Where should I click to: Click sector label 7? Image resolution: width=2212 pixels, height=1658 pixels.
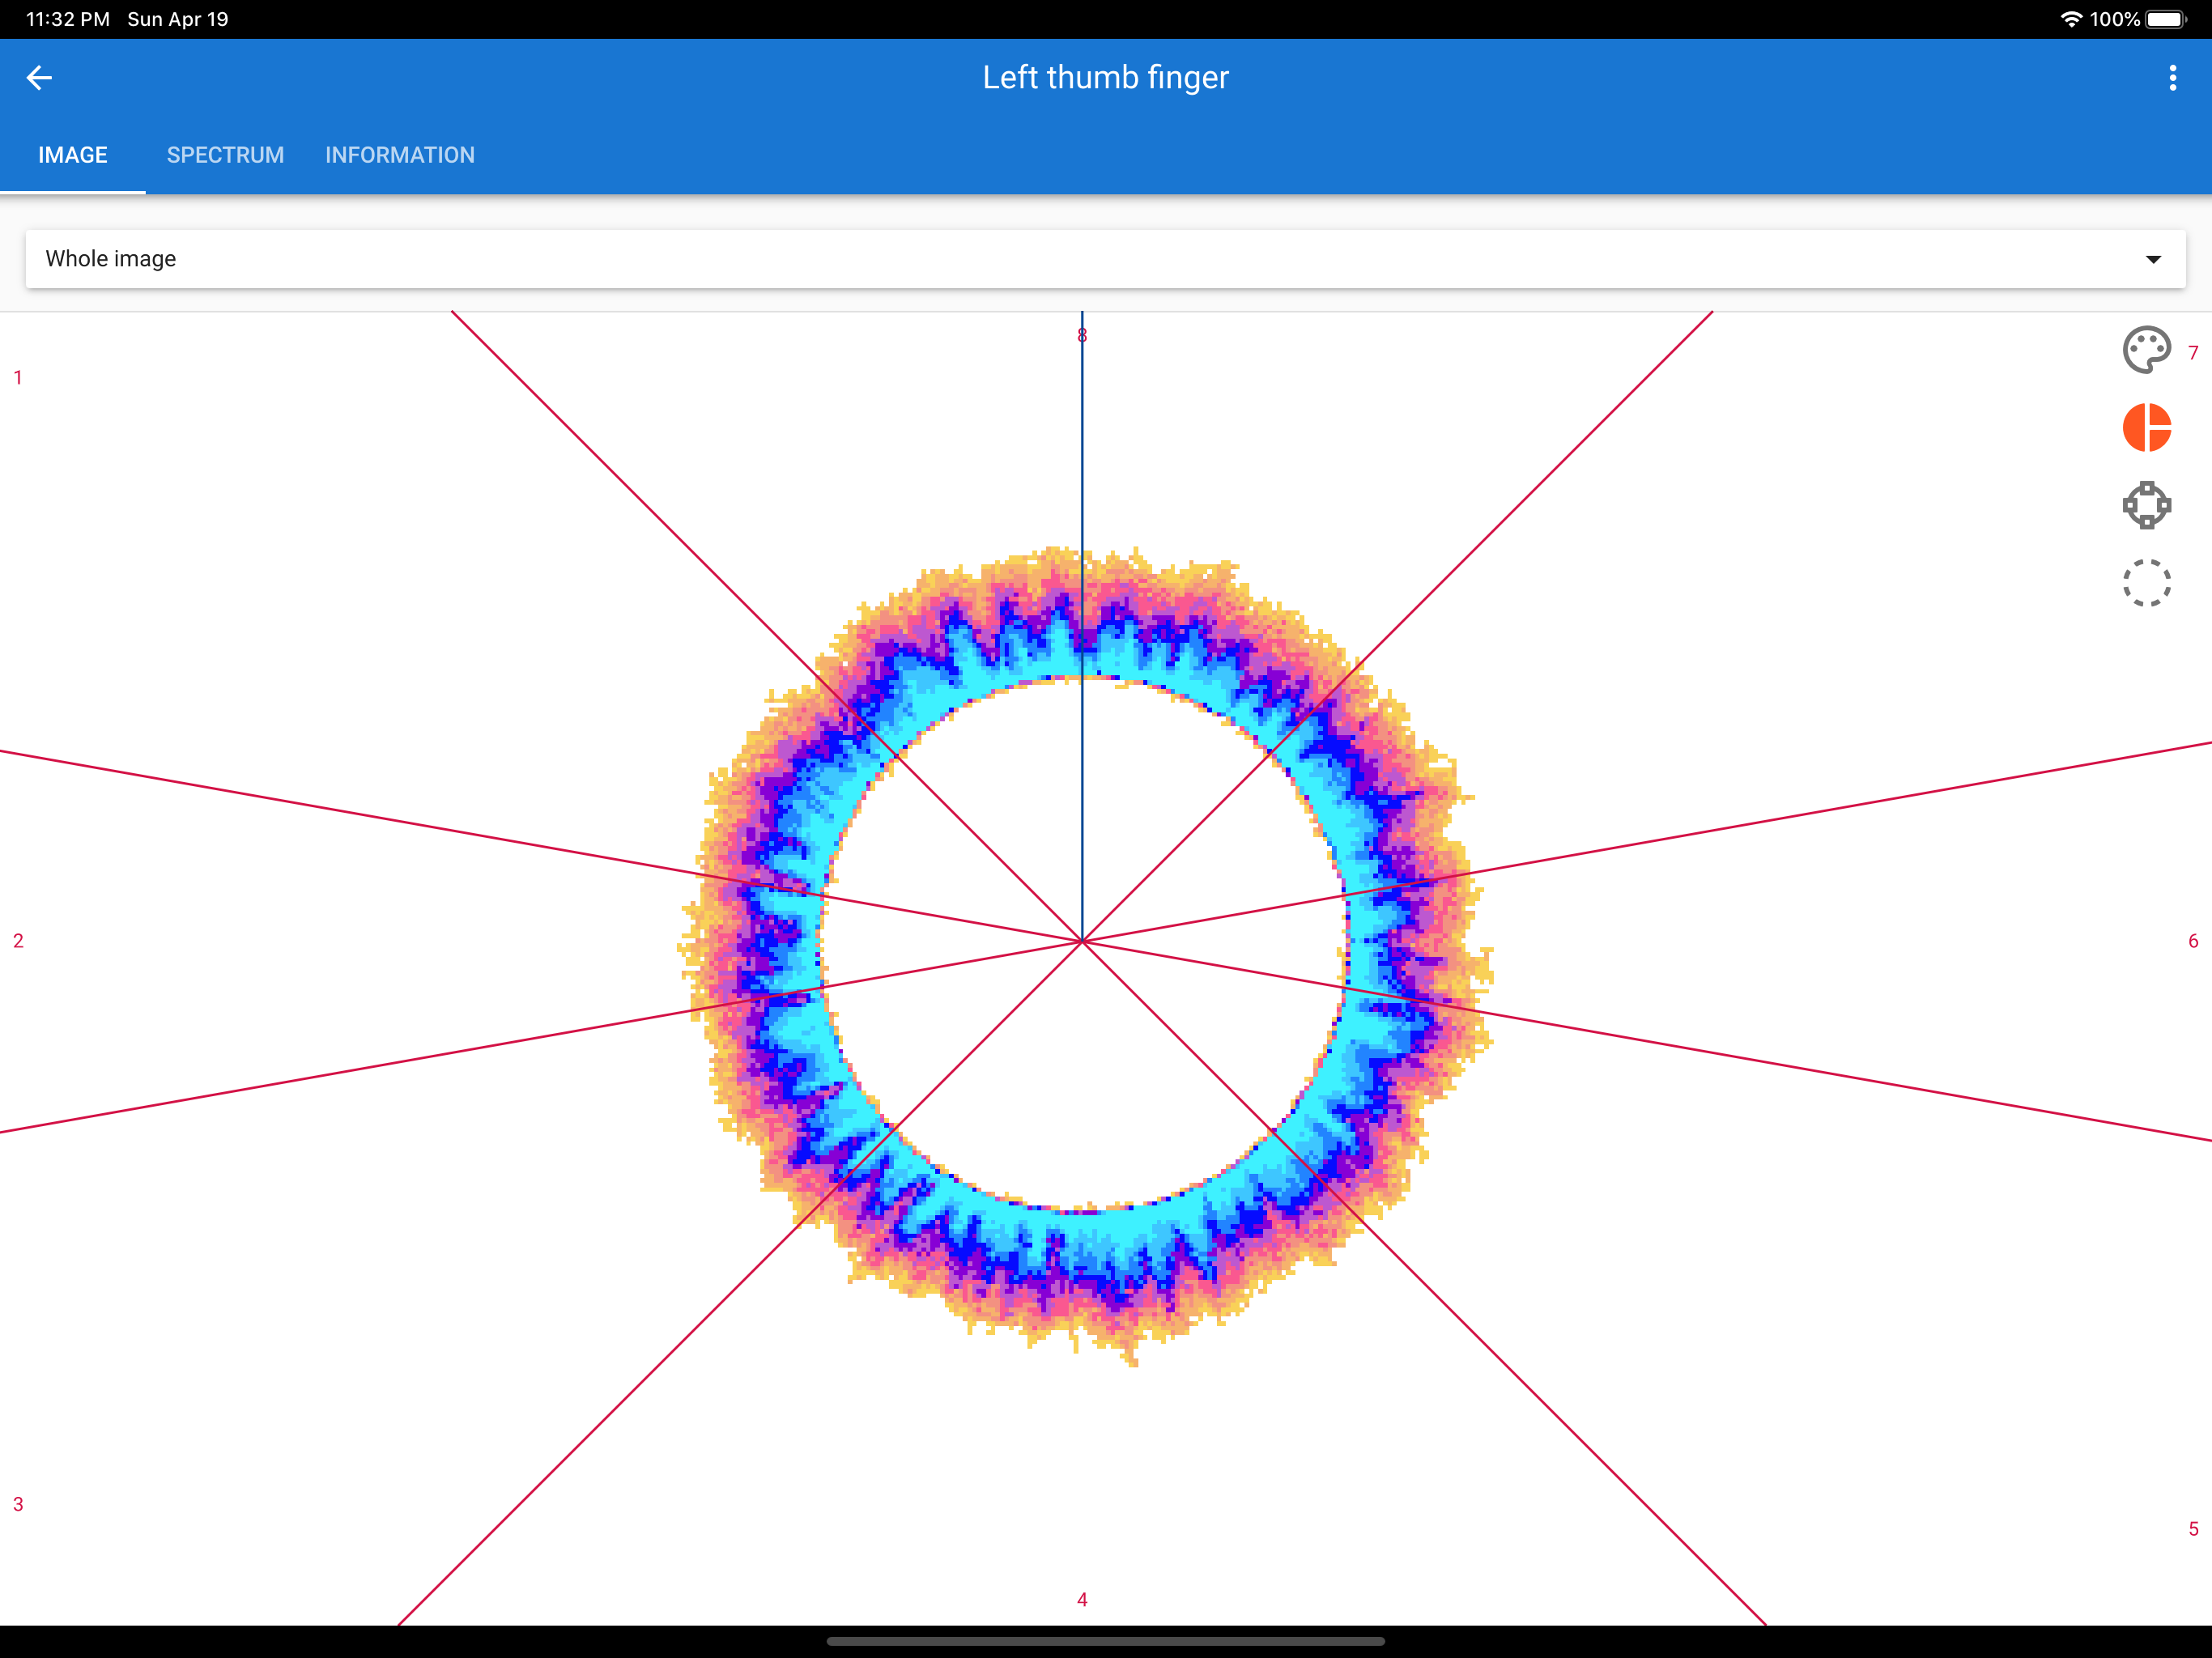pos(2193,353)
